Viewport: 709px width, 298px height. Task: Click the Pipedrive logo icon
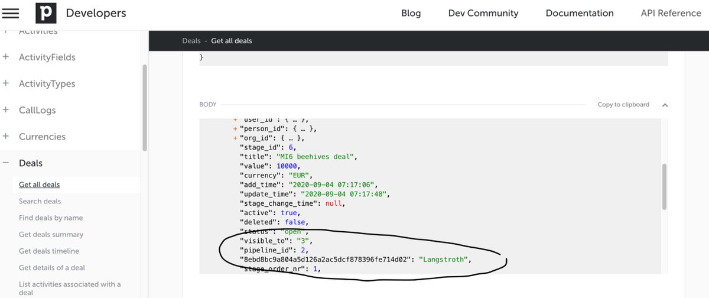point(45,13)
